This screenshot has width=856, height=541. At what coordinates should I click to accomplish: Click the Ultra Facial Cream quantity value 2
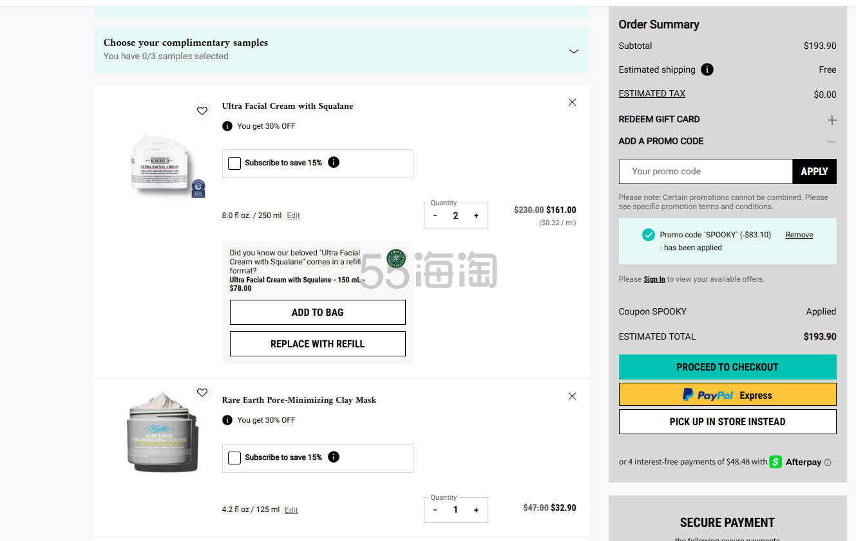(455, 215)
